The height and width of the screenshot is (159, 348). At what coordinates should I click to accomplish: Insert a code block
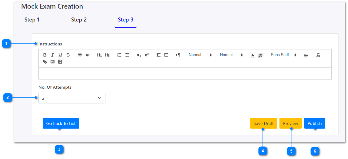88,55
